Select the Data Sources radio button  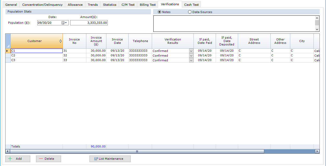coord(190,12)
